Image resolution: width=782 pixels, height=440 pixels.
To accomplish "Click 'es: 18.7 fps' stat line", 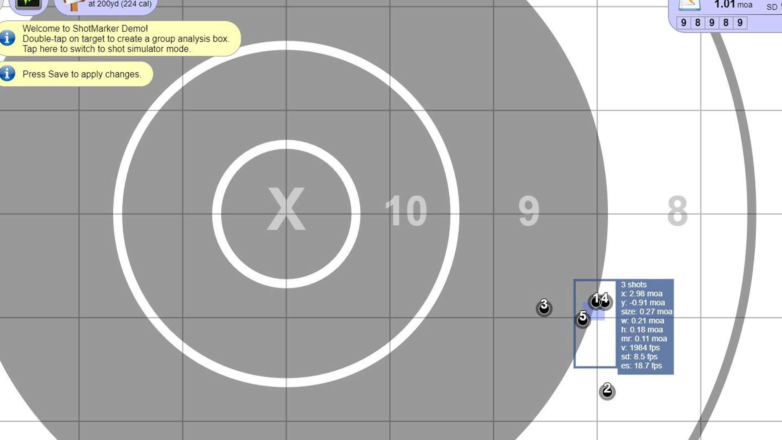I will click(641, 365).
